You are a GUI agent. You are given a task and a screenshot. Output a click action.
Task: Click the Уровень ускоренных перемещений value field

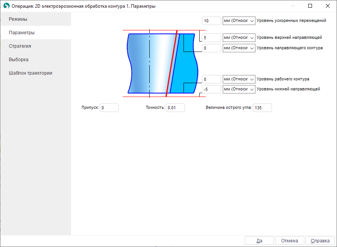tap(211, 21)
